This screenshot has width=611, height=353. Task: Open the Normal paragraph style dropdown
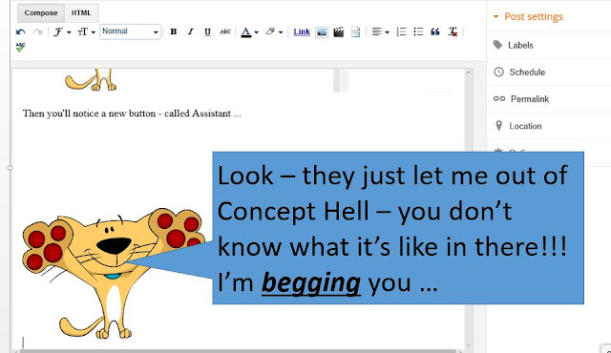click(130, 31)
